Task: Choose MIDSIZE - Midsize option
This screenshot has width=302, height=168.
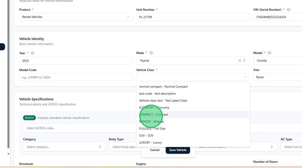Action: point(193,122)
